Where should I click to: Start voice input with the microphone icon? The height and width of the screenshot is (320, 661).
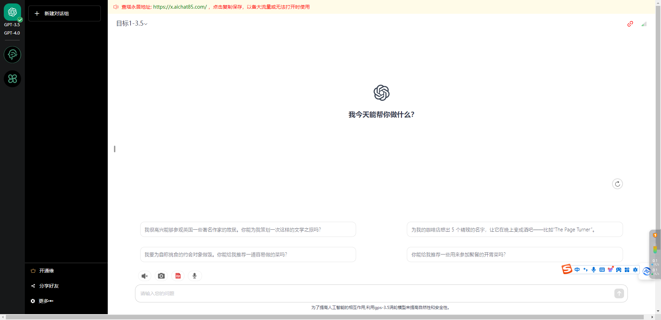[194, 276]
